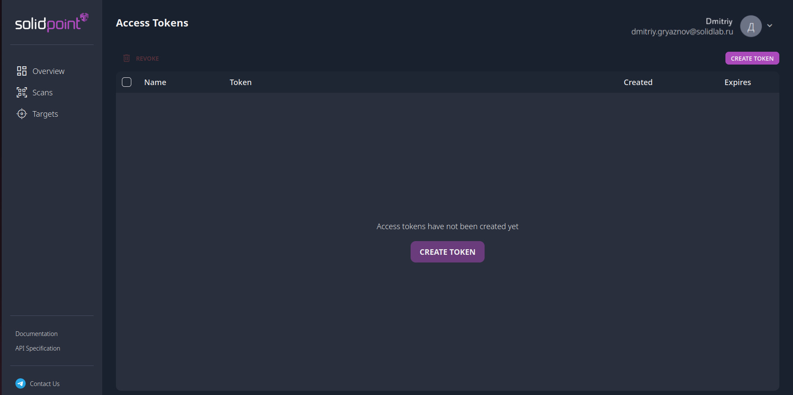This screenshot has height=395, width=793.
Task: Sort the table by the Created column
Action: coord(638,82)
